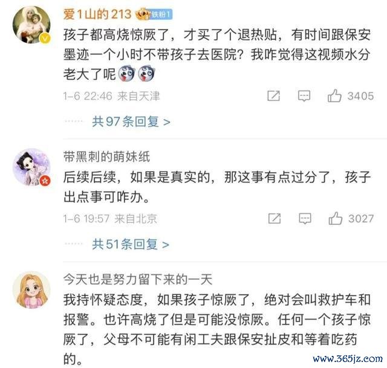Open profile via username 爱1山的213

click(x=97, y=14)
